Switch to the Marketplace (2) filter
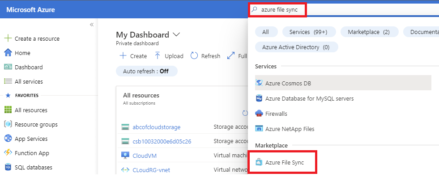The width and height of the screenshot is (439, 194). pyautogui.click(x=368, y=32)
